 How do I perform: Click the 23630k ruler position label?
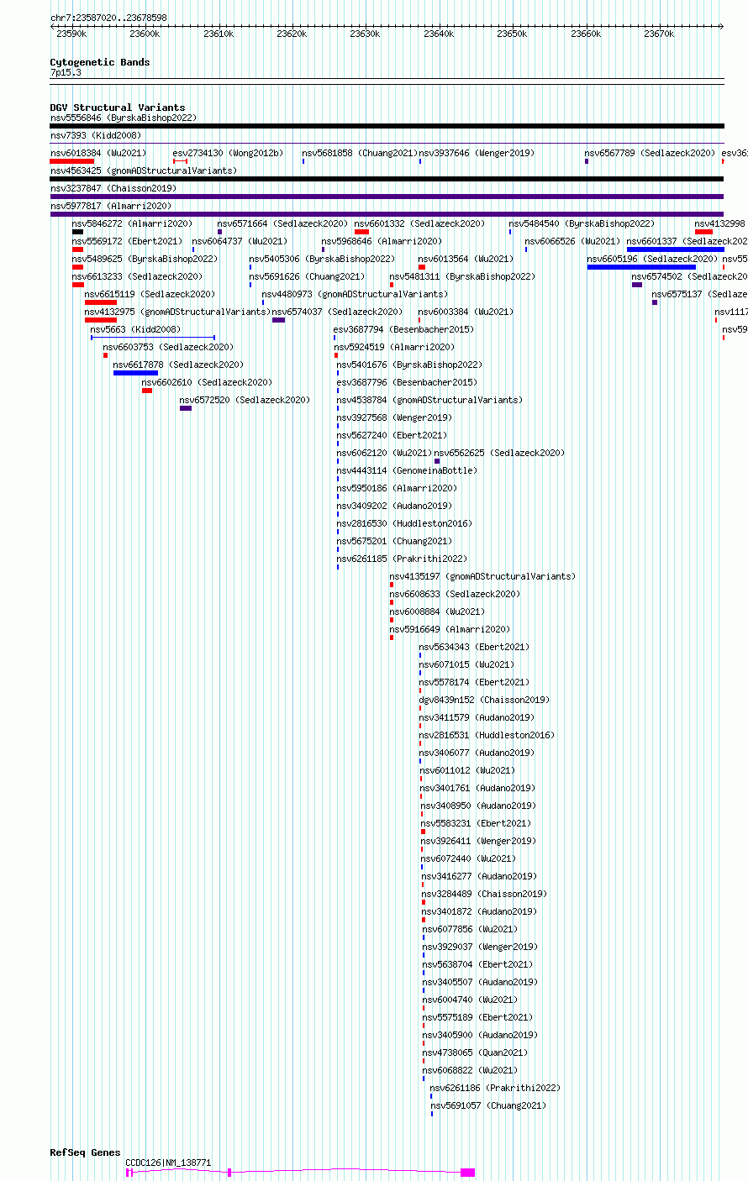coord(365,34)
